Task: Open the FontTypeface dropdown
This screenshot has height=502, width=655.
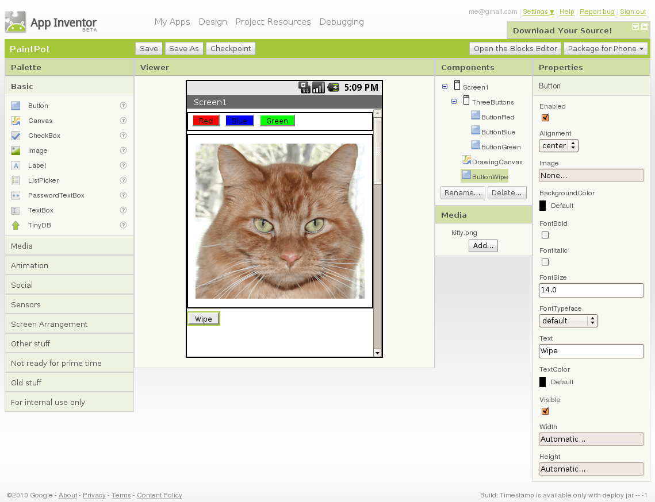Action: [568, 320]
